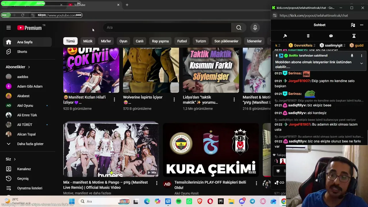Open pinned BotRix message options menu
The image size is (368, 207).
click(x=362, y=55)
